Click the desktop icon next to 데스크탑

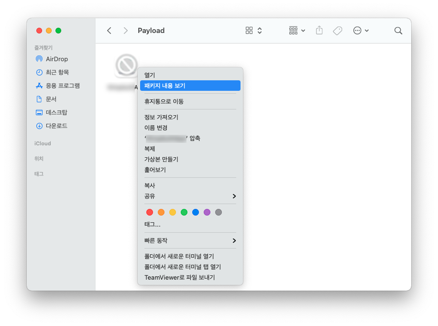point(39,112)
